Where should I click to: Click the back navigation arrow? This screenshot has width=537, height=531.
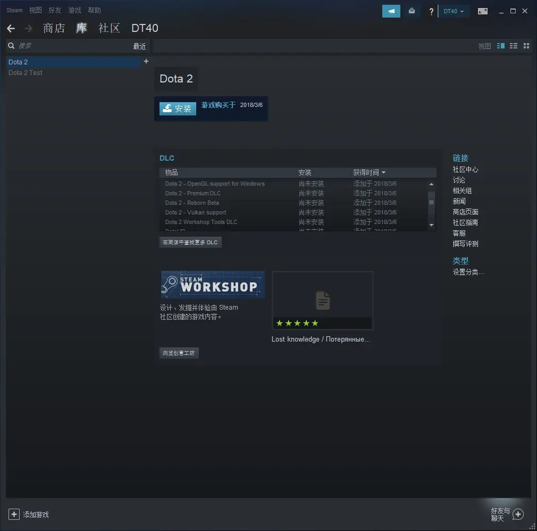click(11, 28)
